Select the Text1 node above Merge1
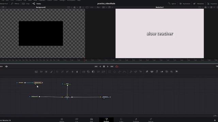The height and width of the screenshot is (122, 218). (67, 84)
